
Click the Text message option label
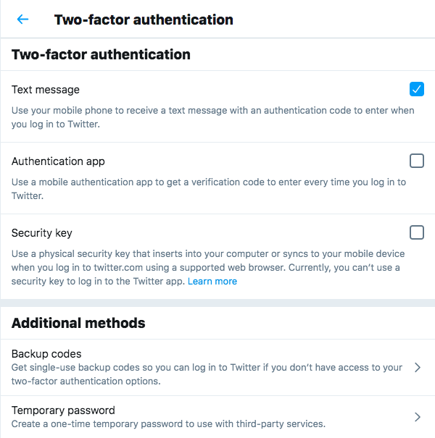46,90
